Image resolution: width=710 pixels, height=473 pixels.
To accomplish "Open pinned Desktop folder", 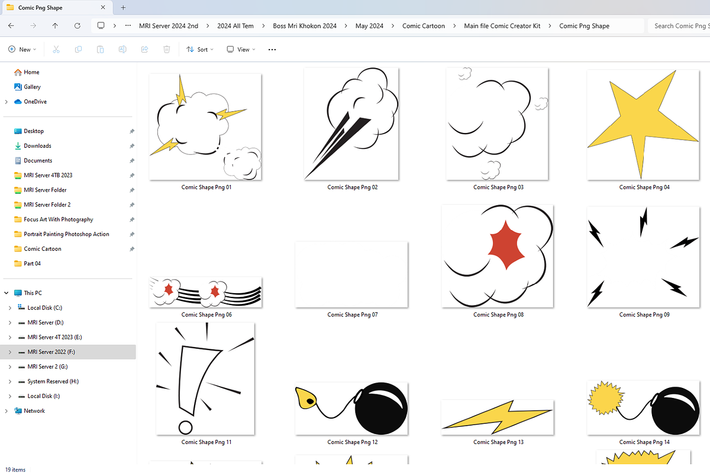I will 28,131.
